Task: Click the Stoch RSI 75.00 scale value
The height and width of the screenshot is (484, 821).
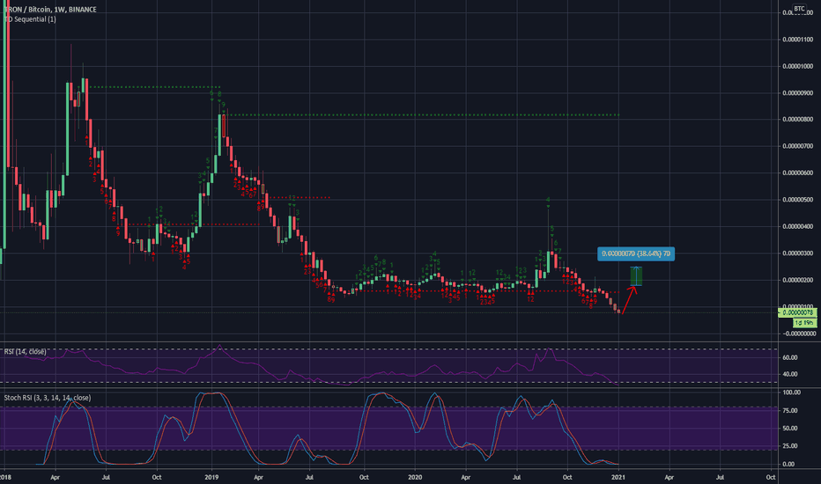Action: [x=790, y=411]
